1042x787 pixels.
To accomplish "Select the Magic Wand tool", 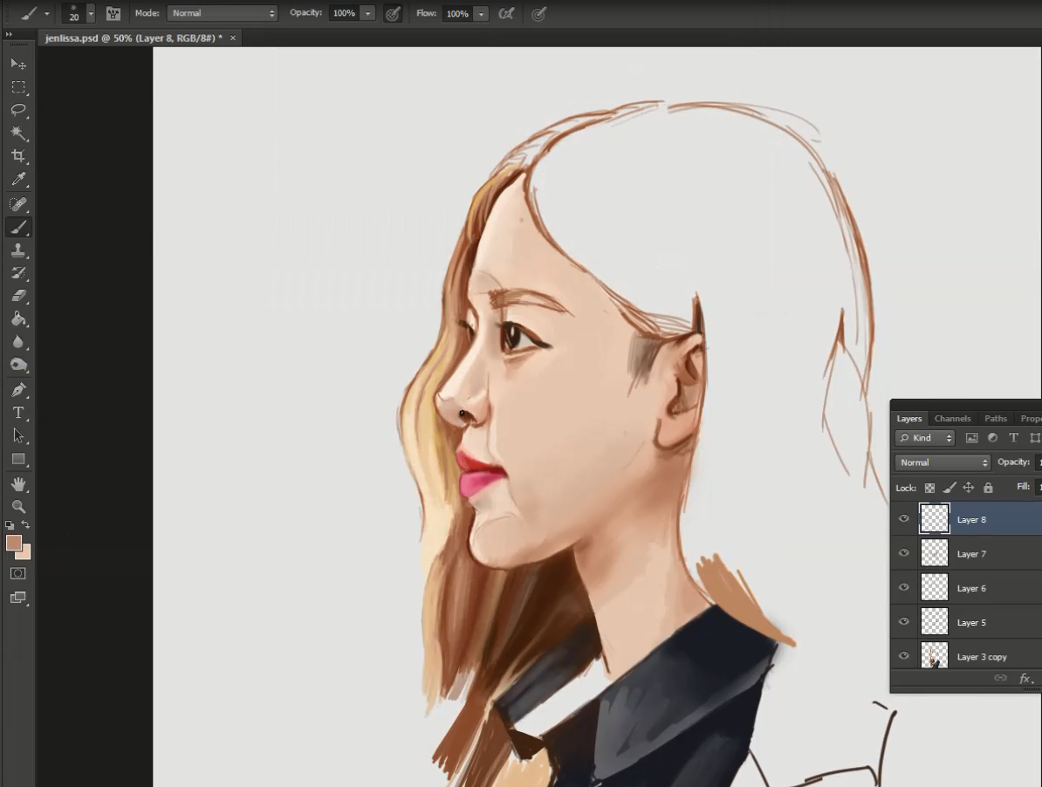I will pyautogui.click(x=18, y=133).
